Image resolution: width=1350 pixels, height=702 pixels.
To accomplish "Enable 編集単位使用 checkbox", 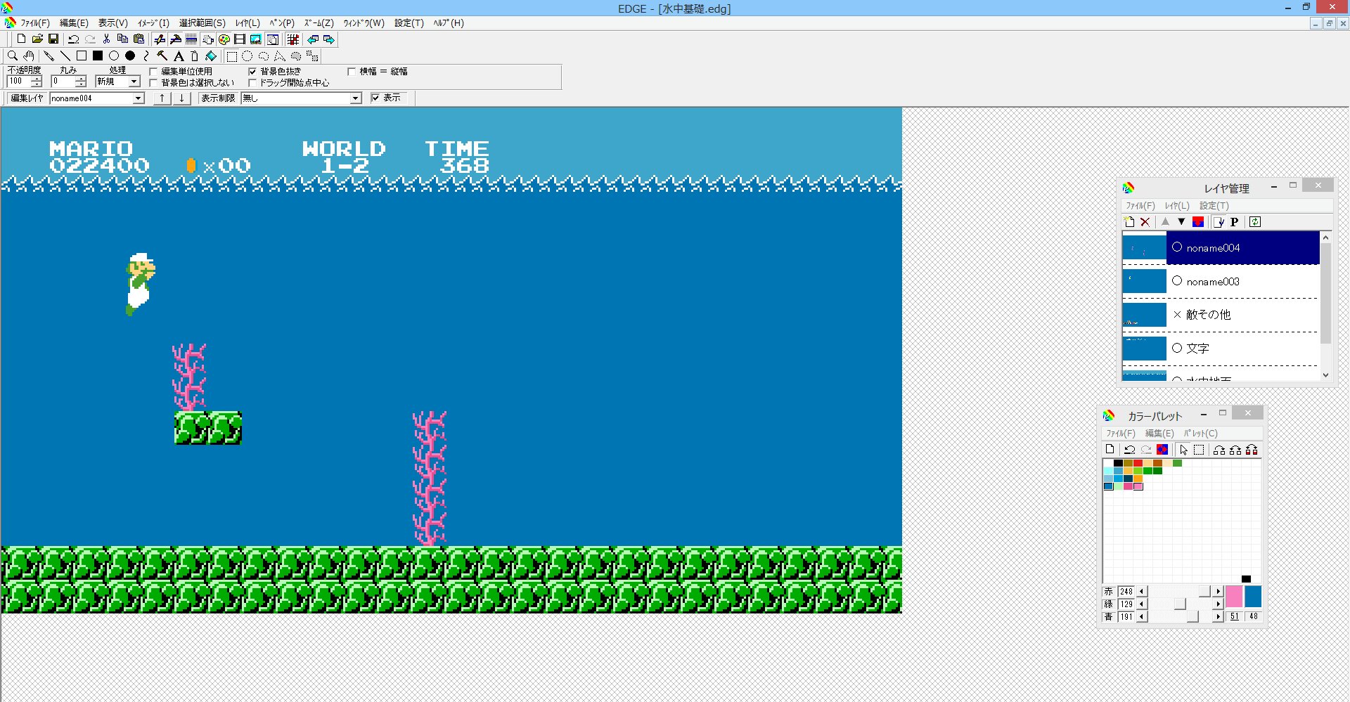I will point(153,72).
